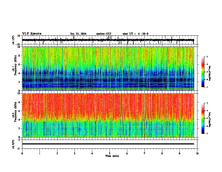Click the 'start UT = 4:20:0' header text

[x=135, y=34]
